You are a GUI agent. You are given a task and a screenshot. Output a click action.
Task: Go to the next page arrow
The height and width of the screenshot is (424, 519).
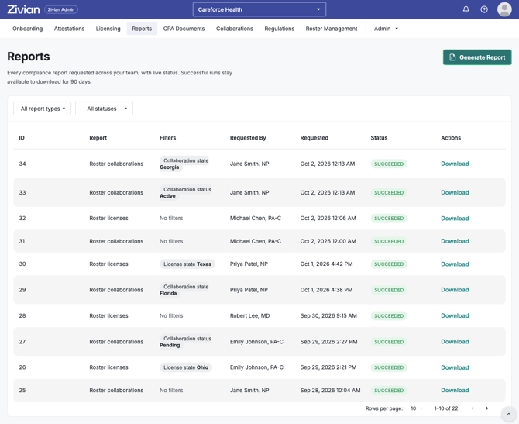point(486,408)
